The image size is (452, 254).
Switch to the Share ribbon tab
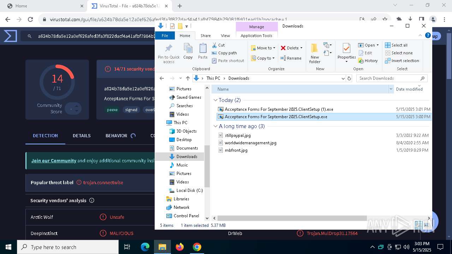pos(206,36)
